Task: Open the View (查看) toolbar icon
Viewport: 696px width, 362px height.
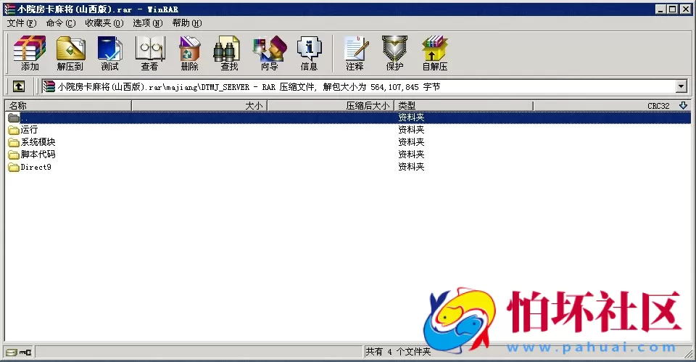Action: click(x=149, y=54)
